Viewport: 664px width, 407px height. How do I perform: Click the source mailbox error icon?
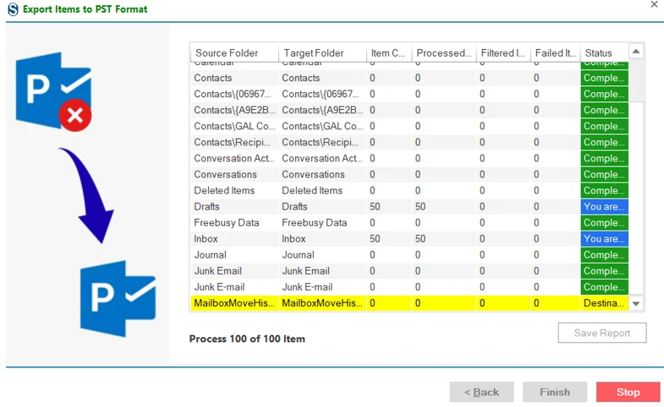point(54,91)
